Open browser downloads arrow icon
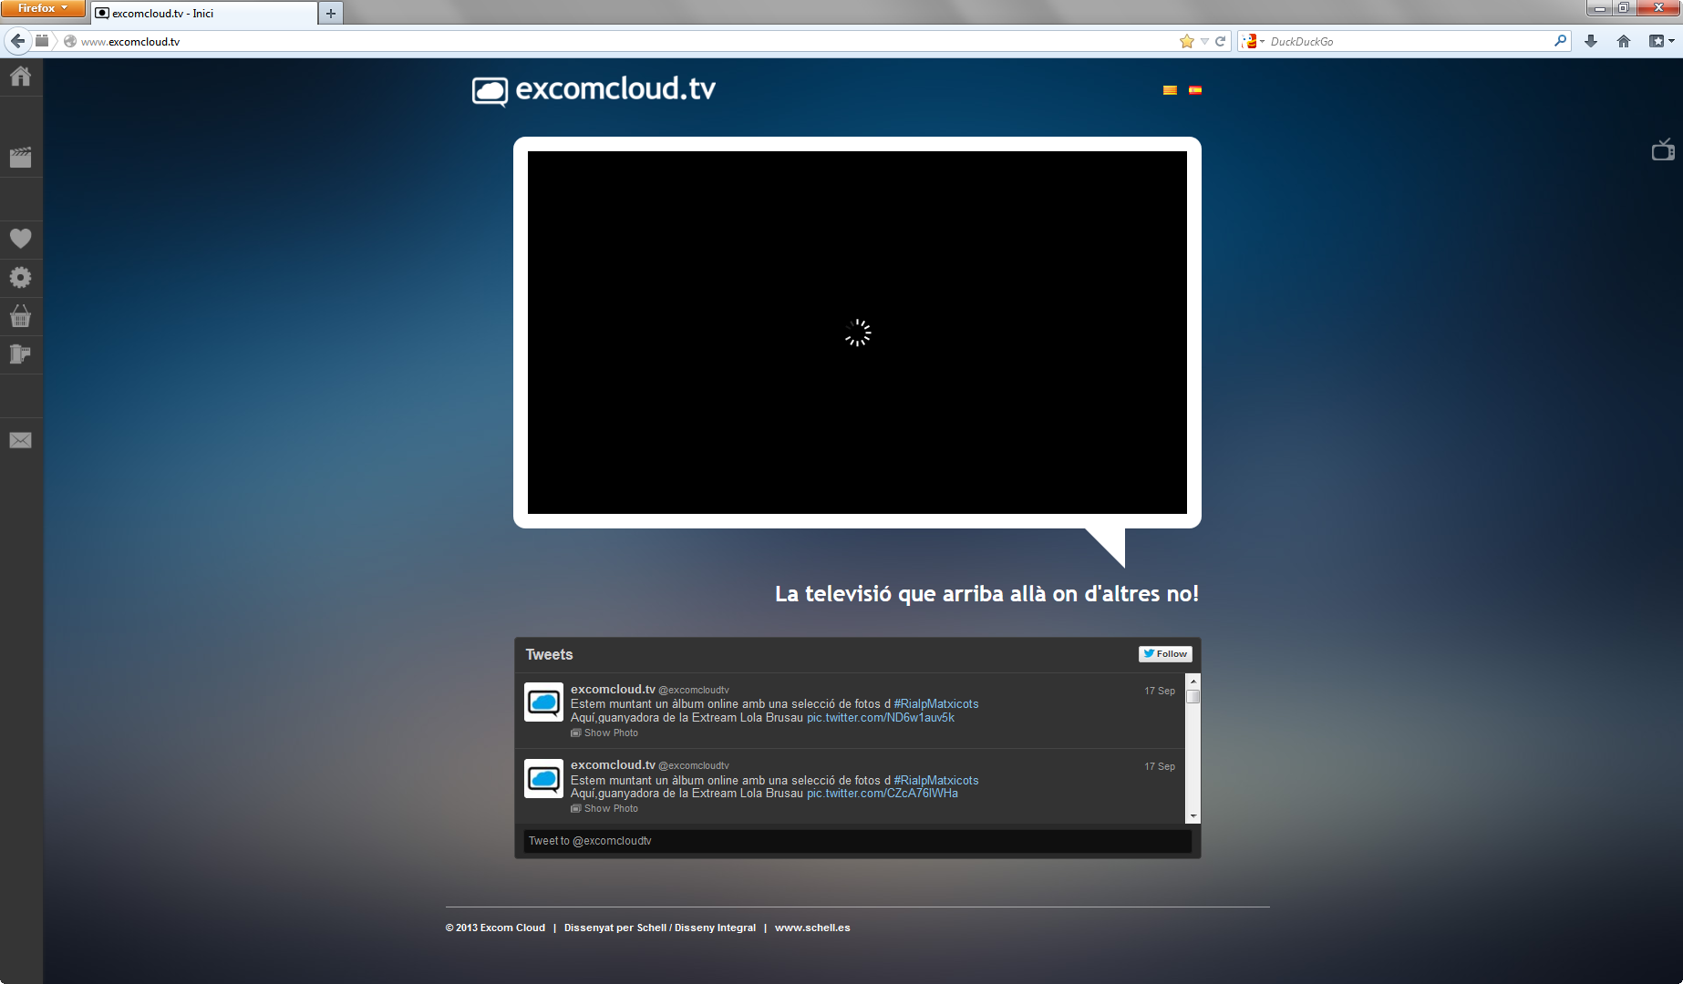1683x984 pixels. [x=1591, y=41]
